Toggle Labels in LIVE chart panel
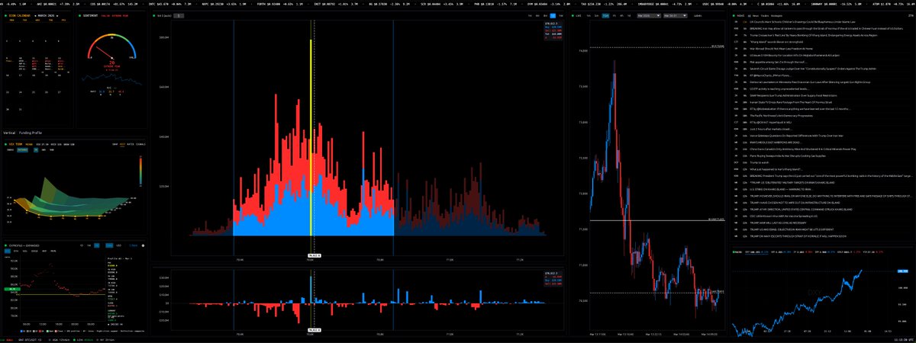Screen dimensions: 916x343 click(x=698, y=15)
